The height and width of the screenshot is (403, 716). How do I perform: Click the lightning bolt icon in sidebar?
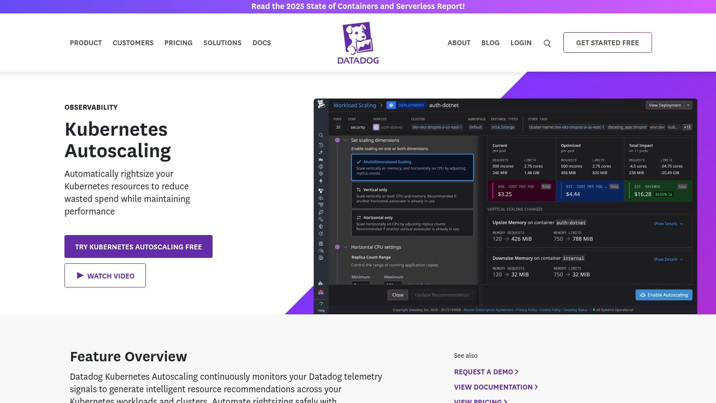tap(321, 181)
